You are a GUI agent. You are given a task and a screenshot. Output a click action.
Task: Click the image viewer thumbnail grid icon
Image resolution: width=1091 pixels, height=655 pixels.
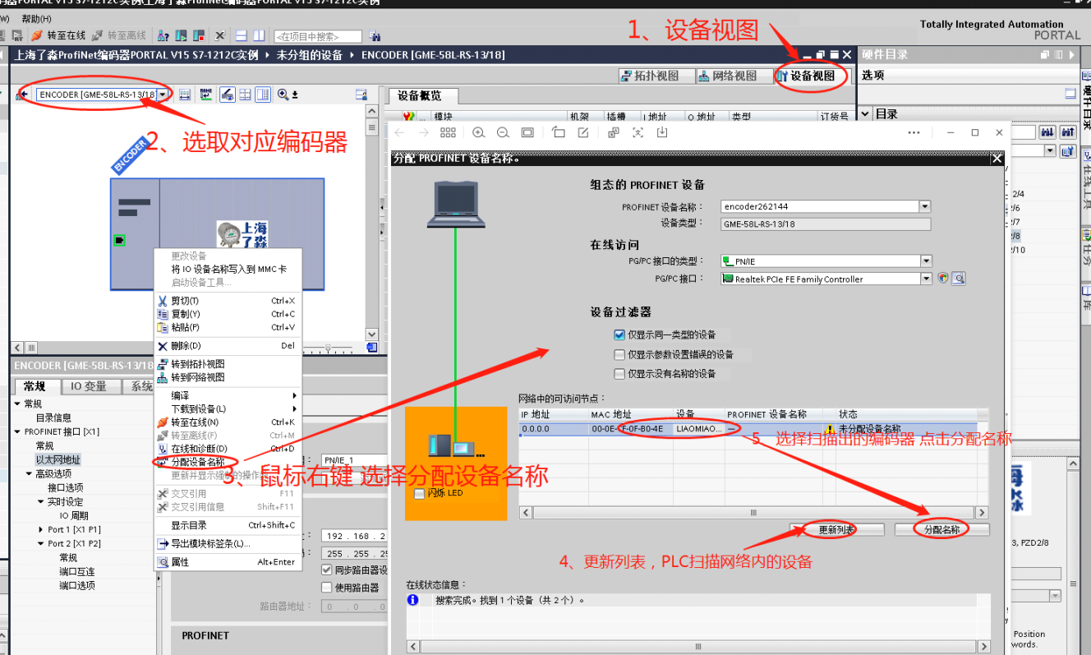[x=448, y=132]
